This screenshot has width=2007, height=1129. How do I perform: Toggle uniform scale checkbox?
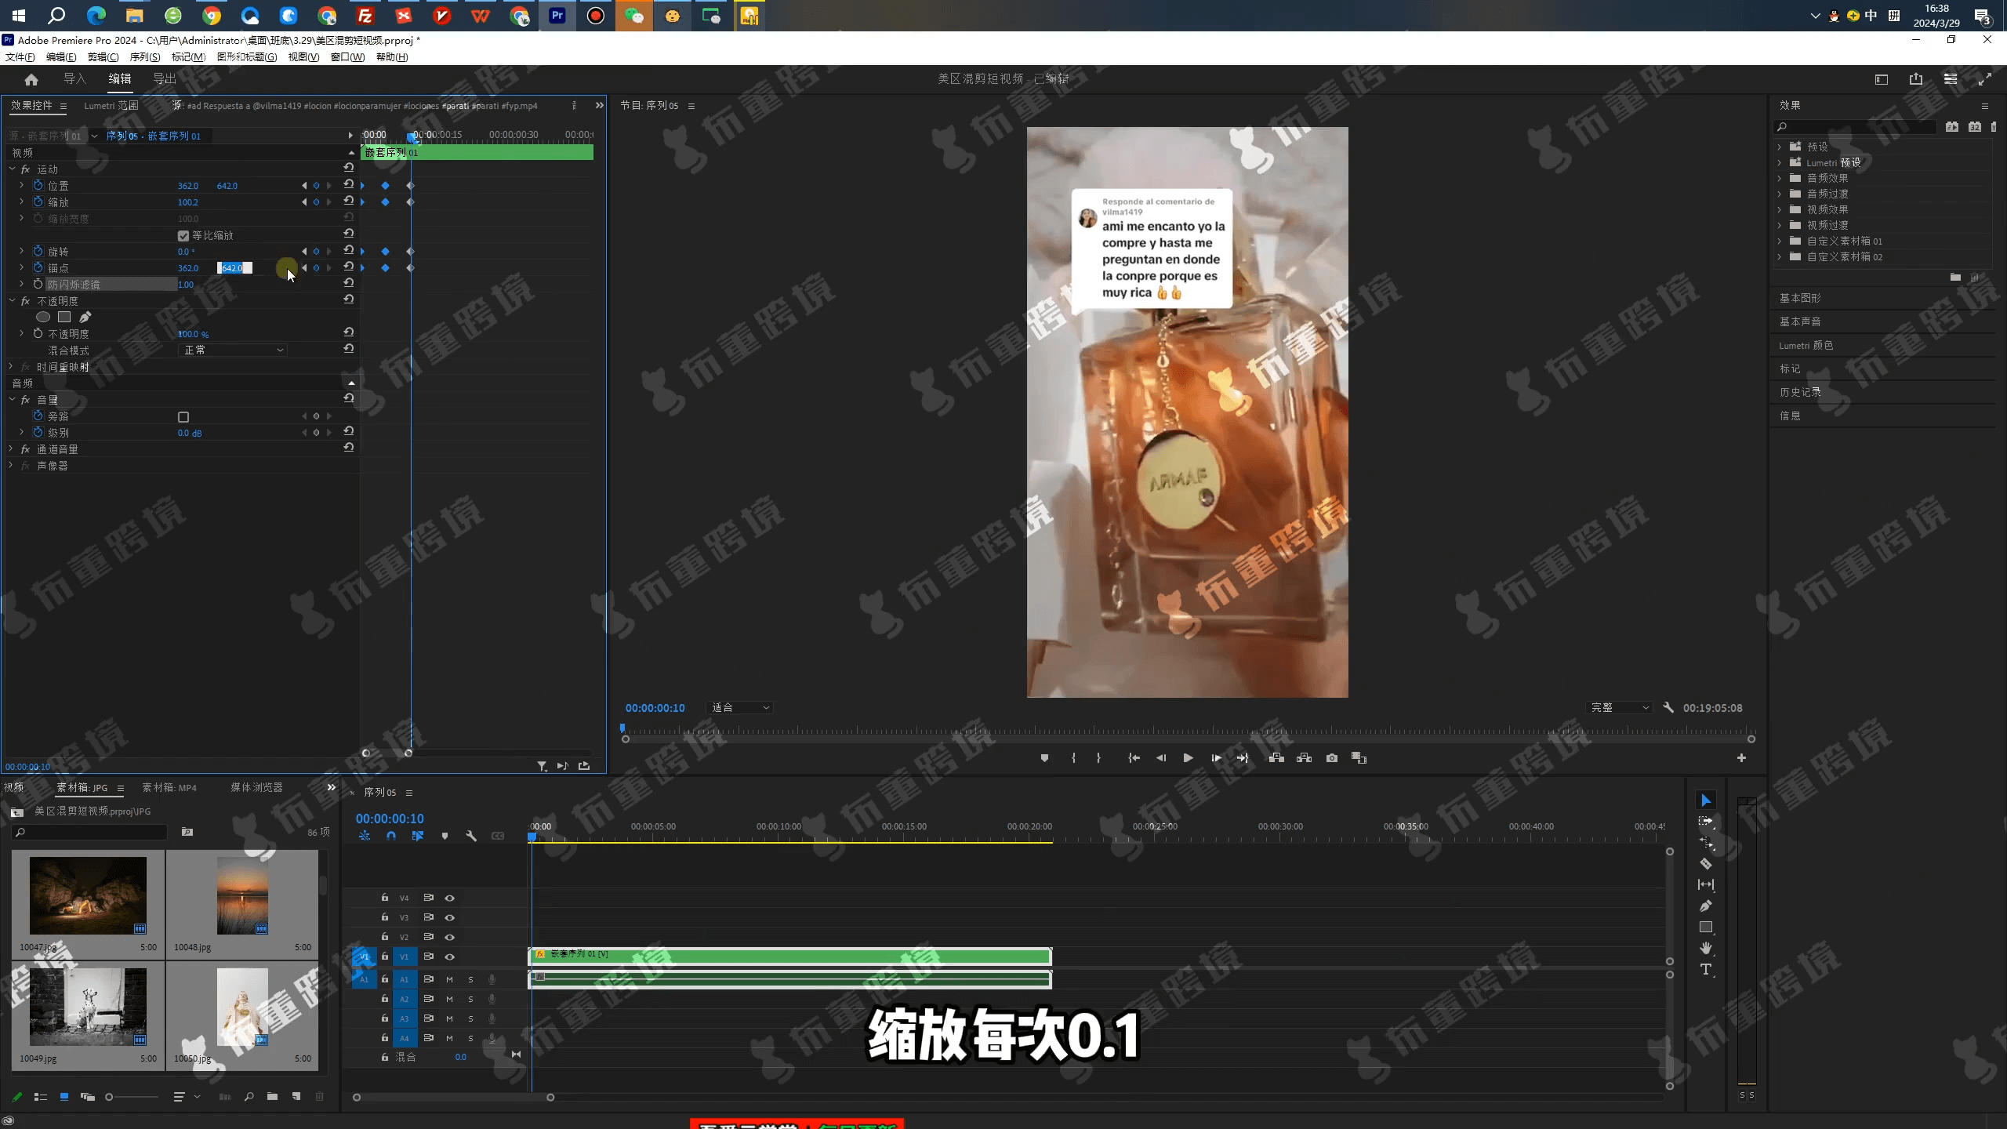coord(183,235)
